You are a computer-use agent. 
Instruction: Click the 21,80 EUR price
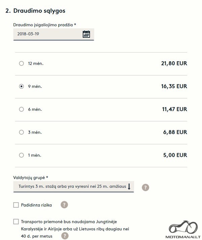(x=174, y=63)
